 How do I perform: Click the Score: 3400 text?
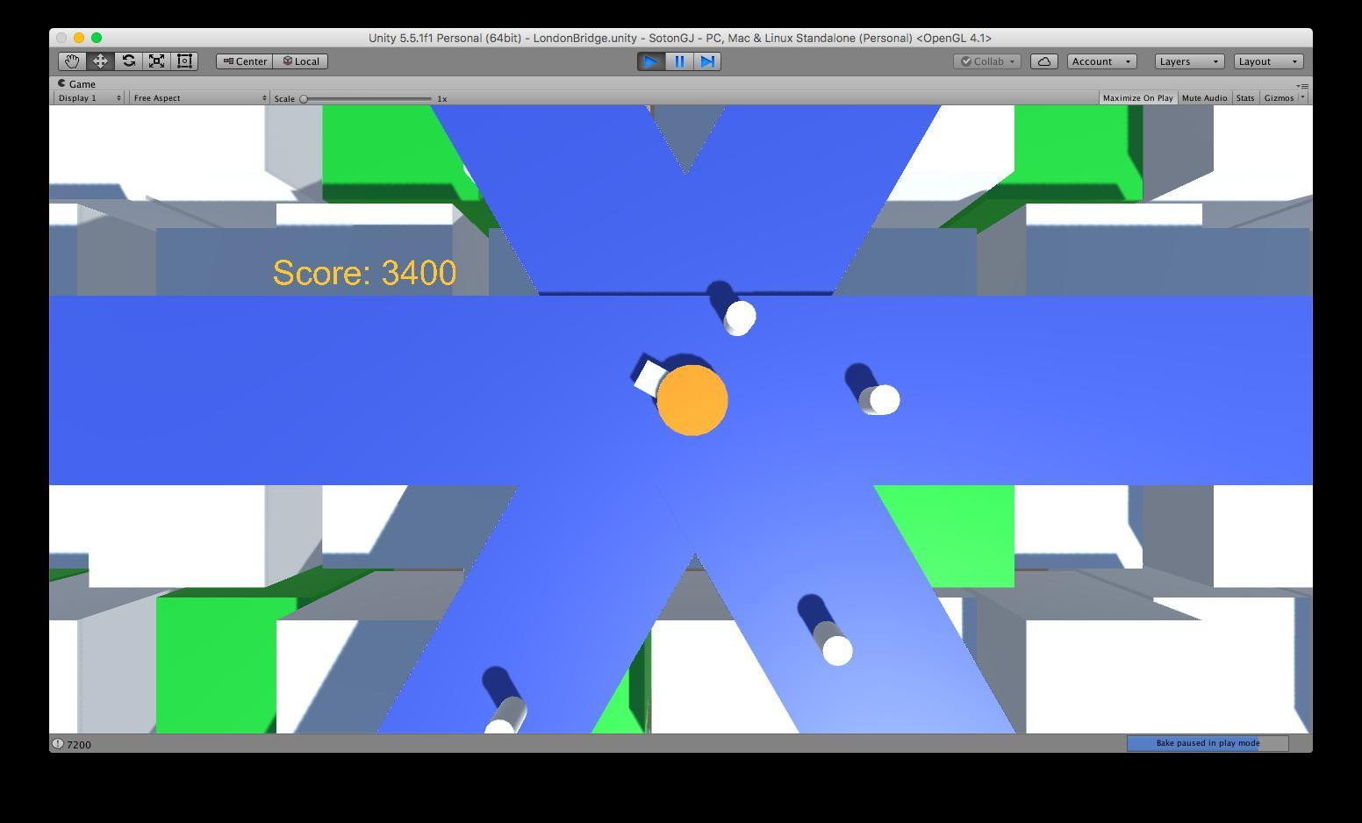point(364,273)
